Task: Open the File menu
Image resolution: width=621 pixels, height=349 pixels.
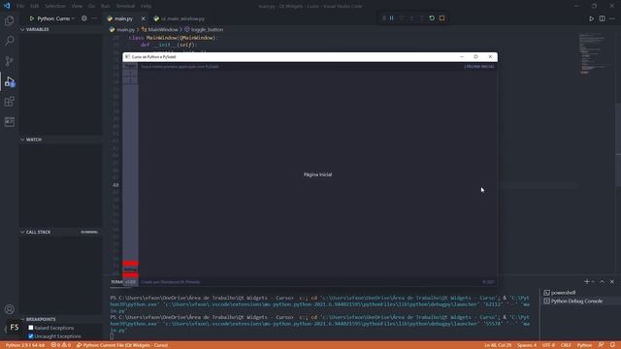Action: click(20, 6)
